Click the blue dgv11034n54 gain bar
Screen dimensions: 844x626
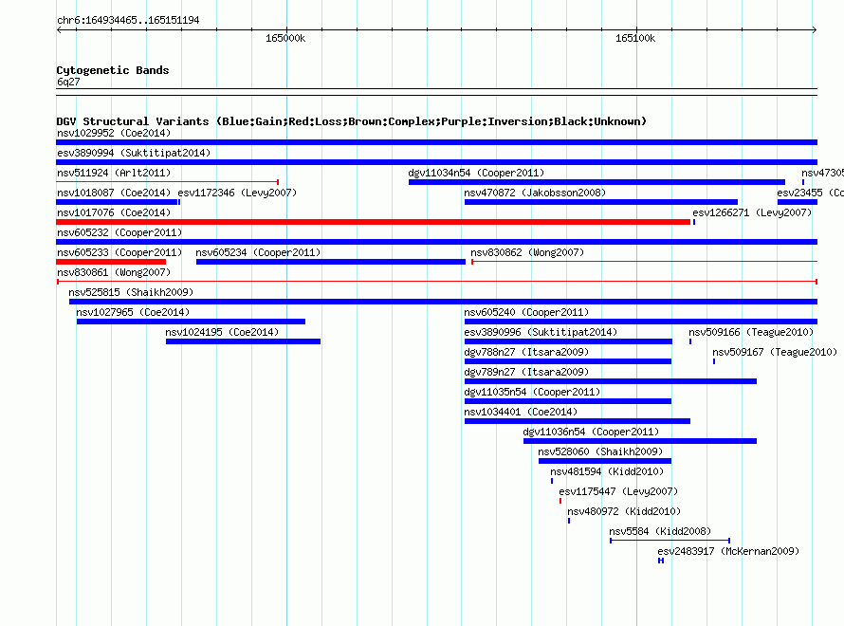click(596, 182)
